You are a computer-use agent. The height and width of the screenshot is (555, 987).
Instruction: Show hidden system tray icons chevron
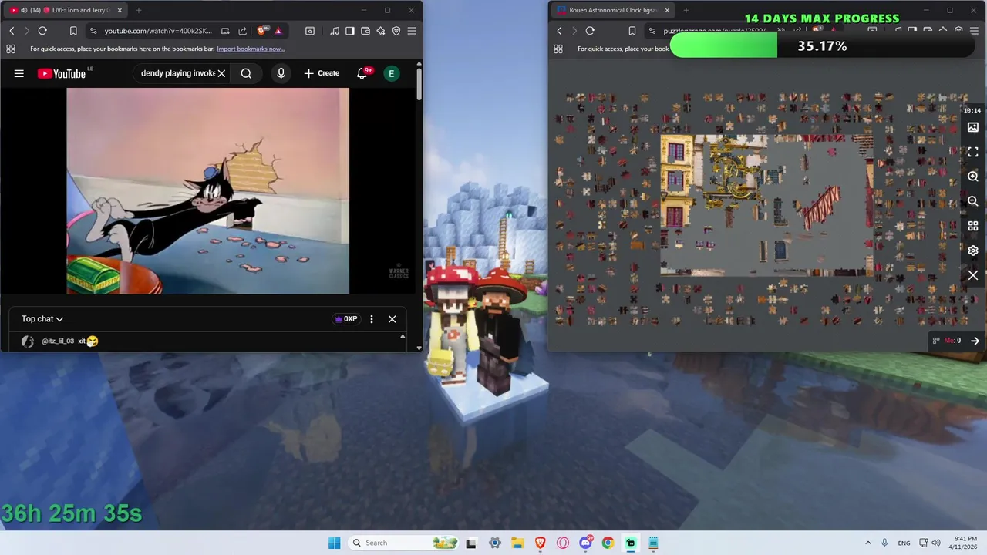point(867,543)
